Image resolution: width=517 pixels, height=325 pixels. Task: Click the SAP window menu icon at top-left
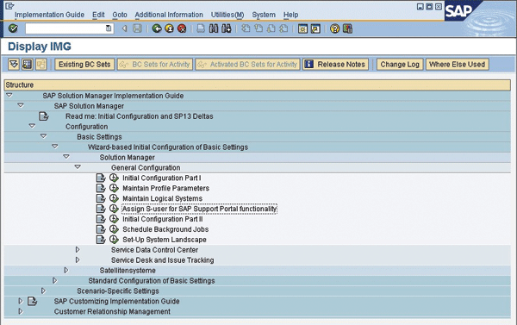9,6
